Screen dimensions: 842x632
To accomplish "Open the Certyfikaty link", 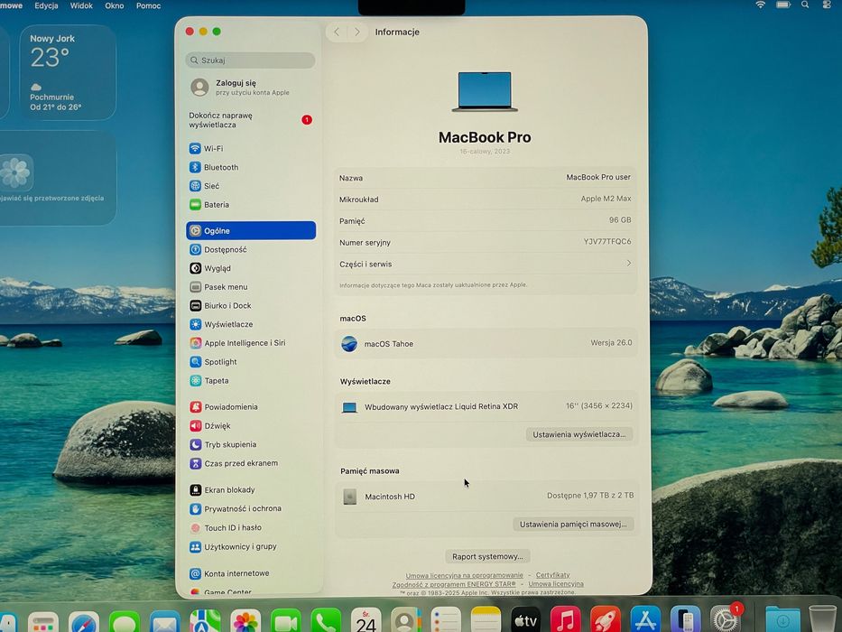I will [x=552, y=575].
